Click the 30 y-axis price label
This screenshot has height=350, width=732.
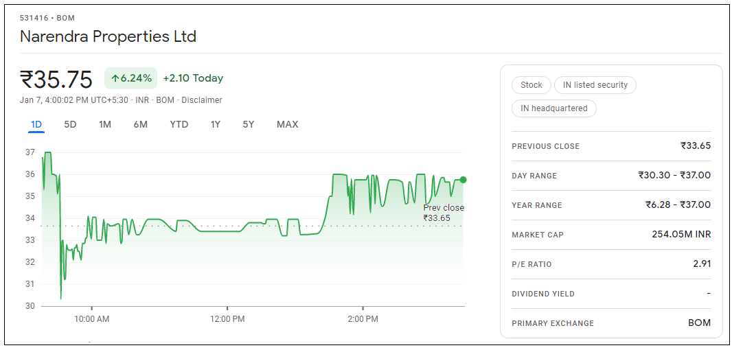coord(30,306)
